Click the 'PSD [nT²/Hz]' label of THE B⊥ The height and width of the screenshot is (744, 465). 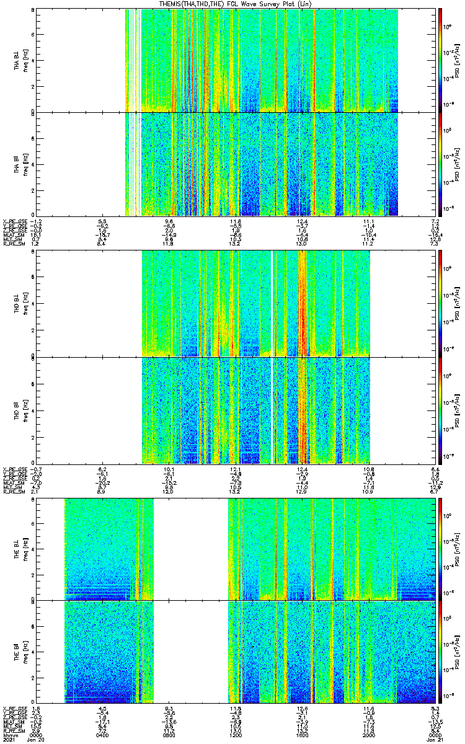[458, 549]
